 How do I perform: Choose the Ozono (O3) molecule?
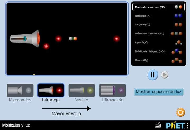click(x=158, y=60)
